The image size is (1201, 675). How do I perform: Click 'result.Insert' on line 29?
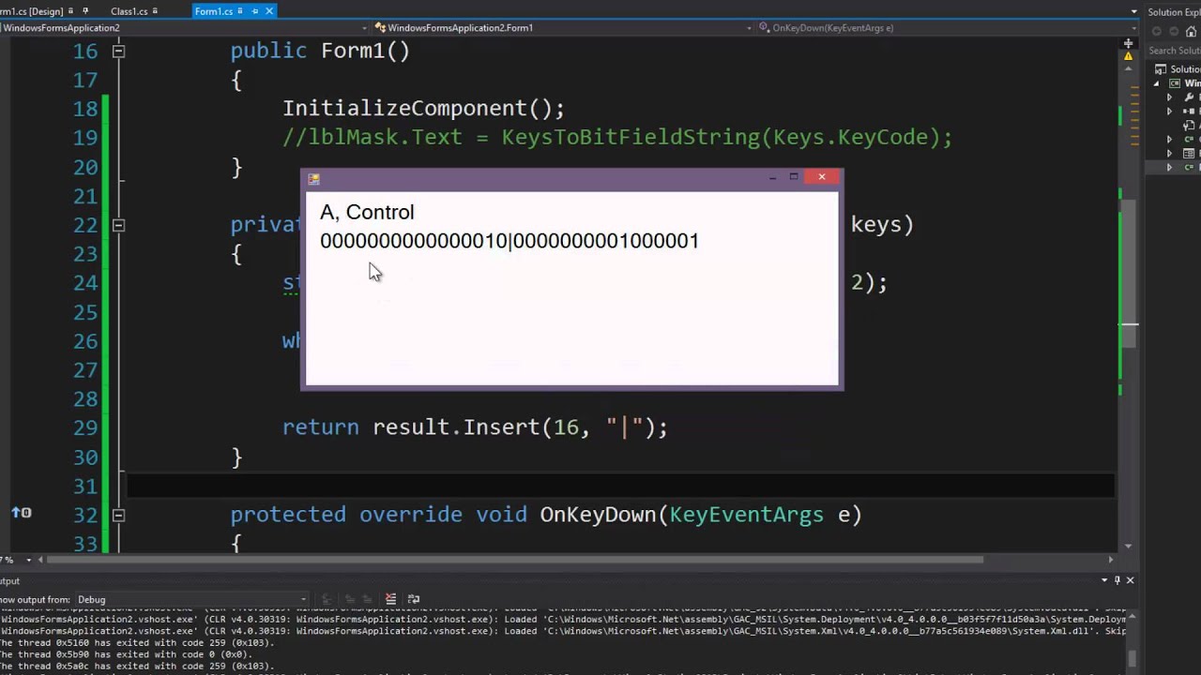click(x=455, y=427)
